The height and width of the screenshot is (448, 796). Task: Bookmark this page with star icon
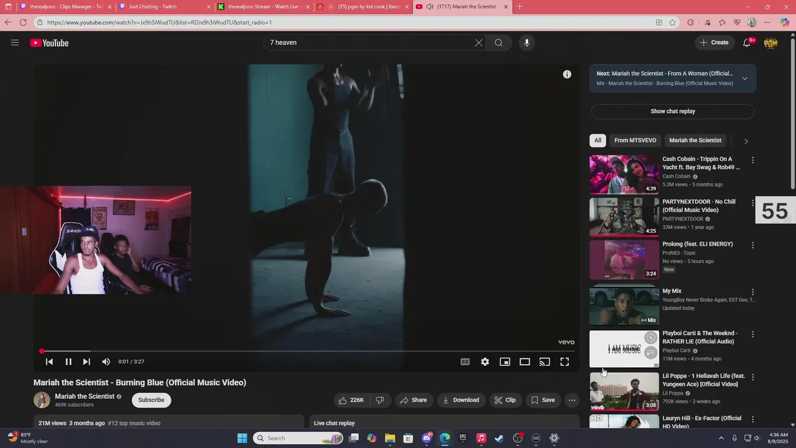tap(673, 22)
